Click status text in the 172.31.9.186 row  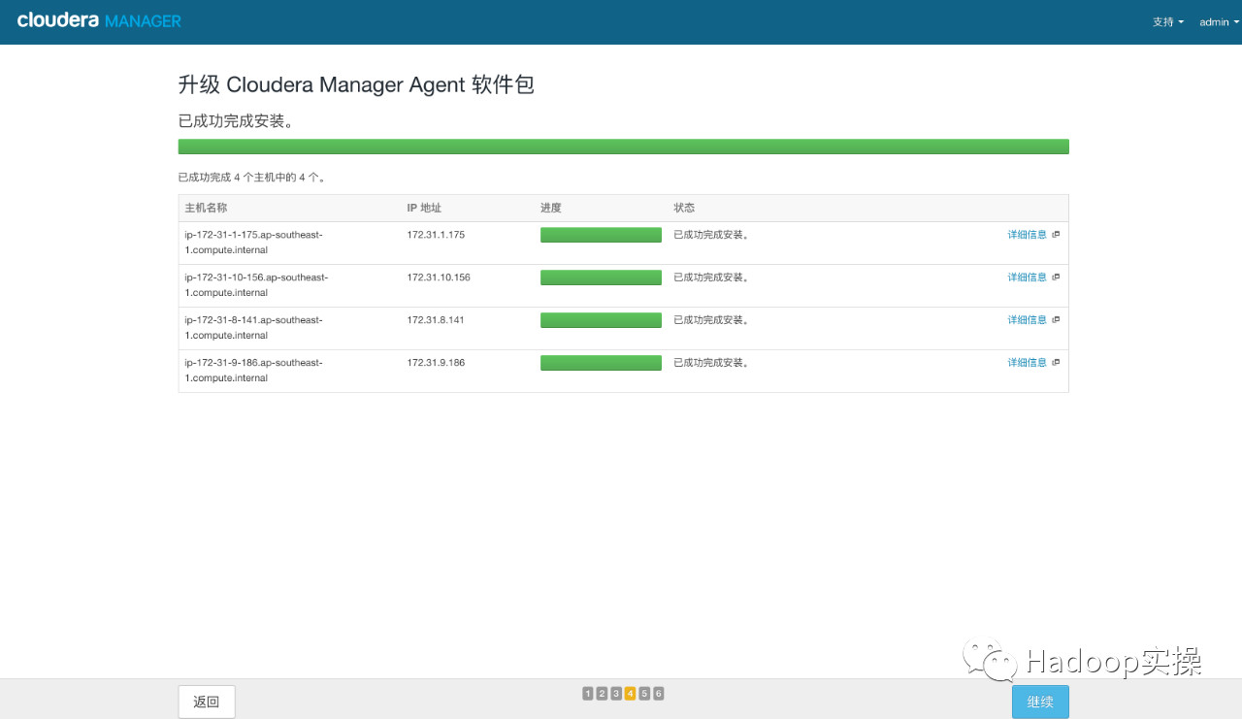click(711, 363)
